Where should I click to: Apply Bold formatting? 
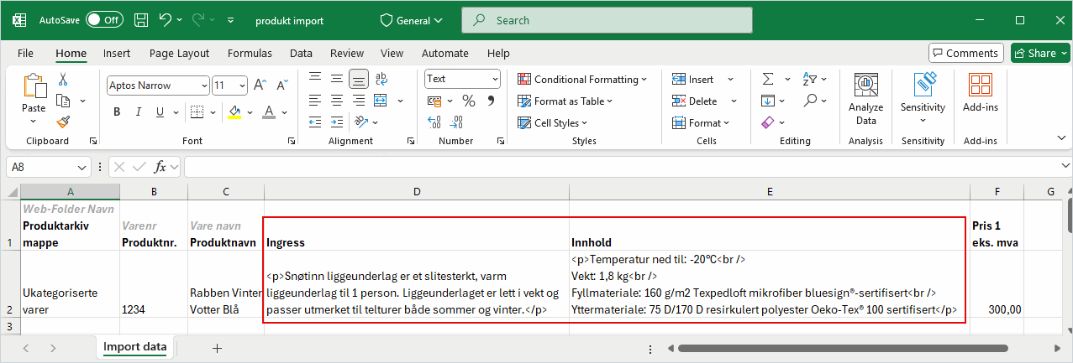pos(117,112)
